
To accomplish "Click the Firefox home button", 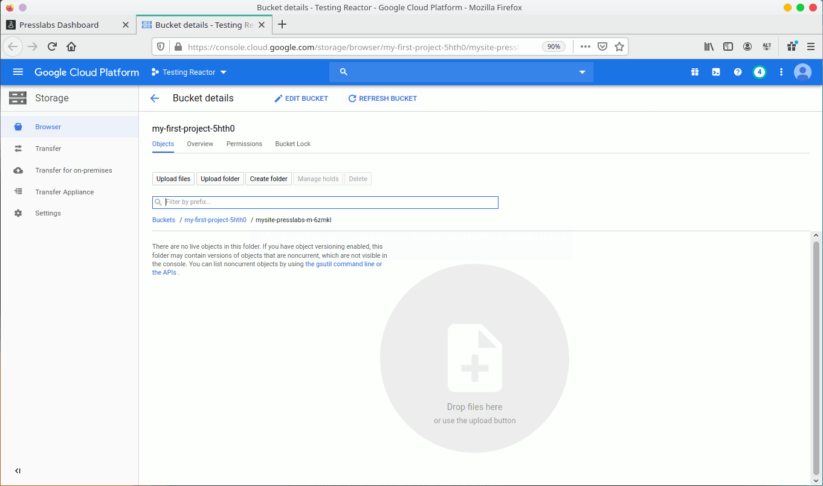I will click(71, 46).
